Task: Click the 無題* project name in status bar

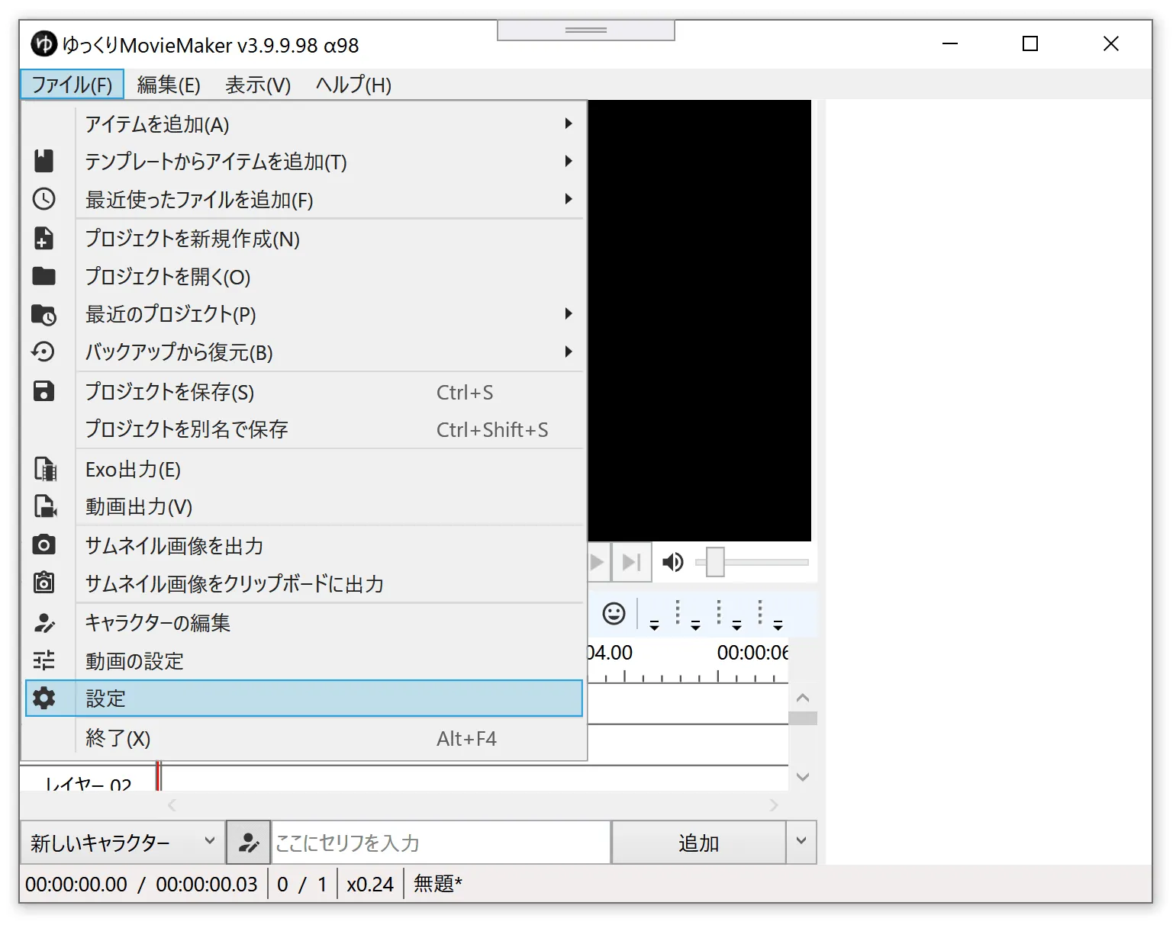Action: (x=438, y=884)
